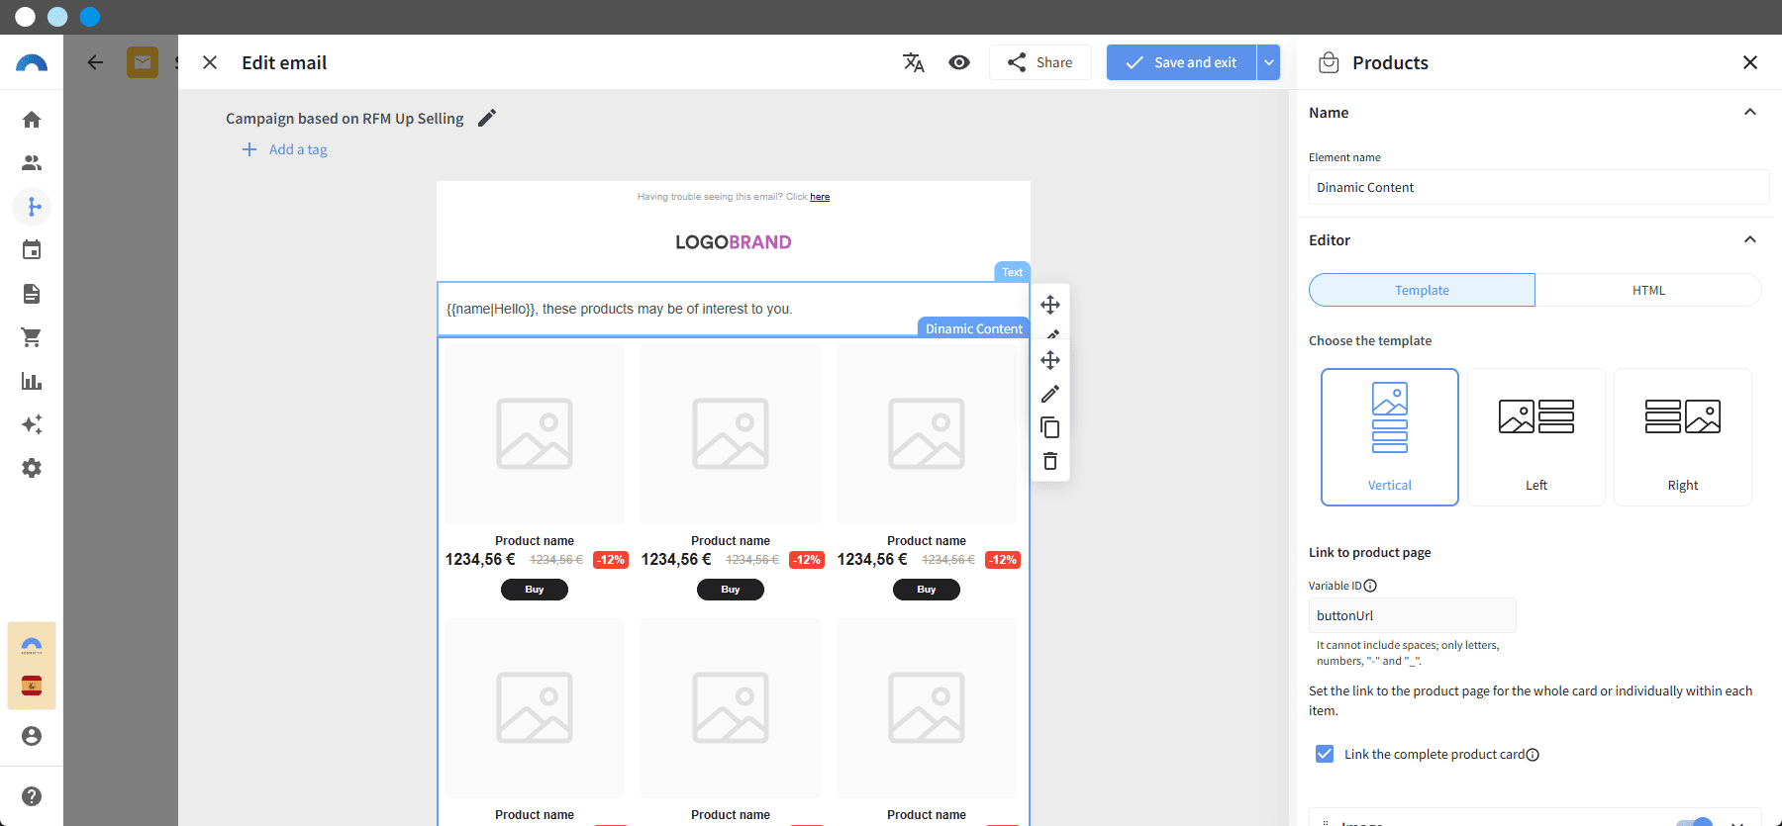
Task: Move Dinamic Content block with move handle
Action: coord(1050,360)
